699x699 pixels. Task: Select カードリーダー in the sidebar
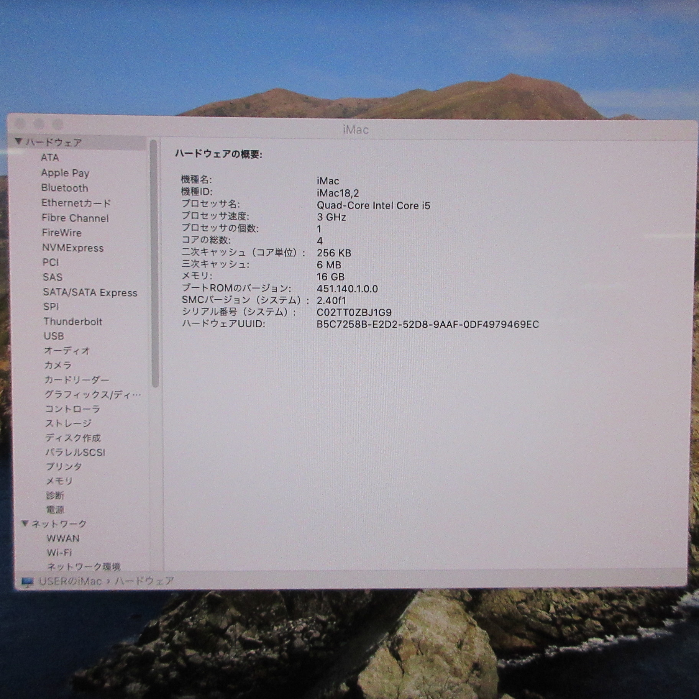(x=77, y=380)
